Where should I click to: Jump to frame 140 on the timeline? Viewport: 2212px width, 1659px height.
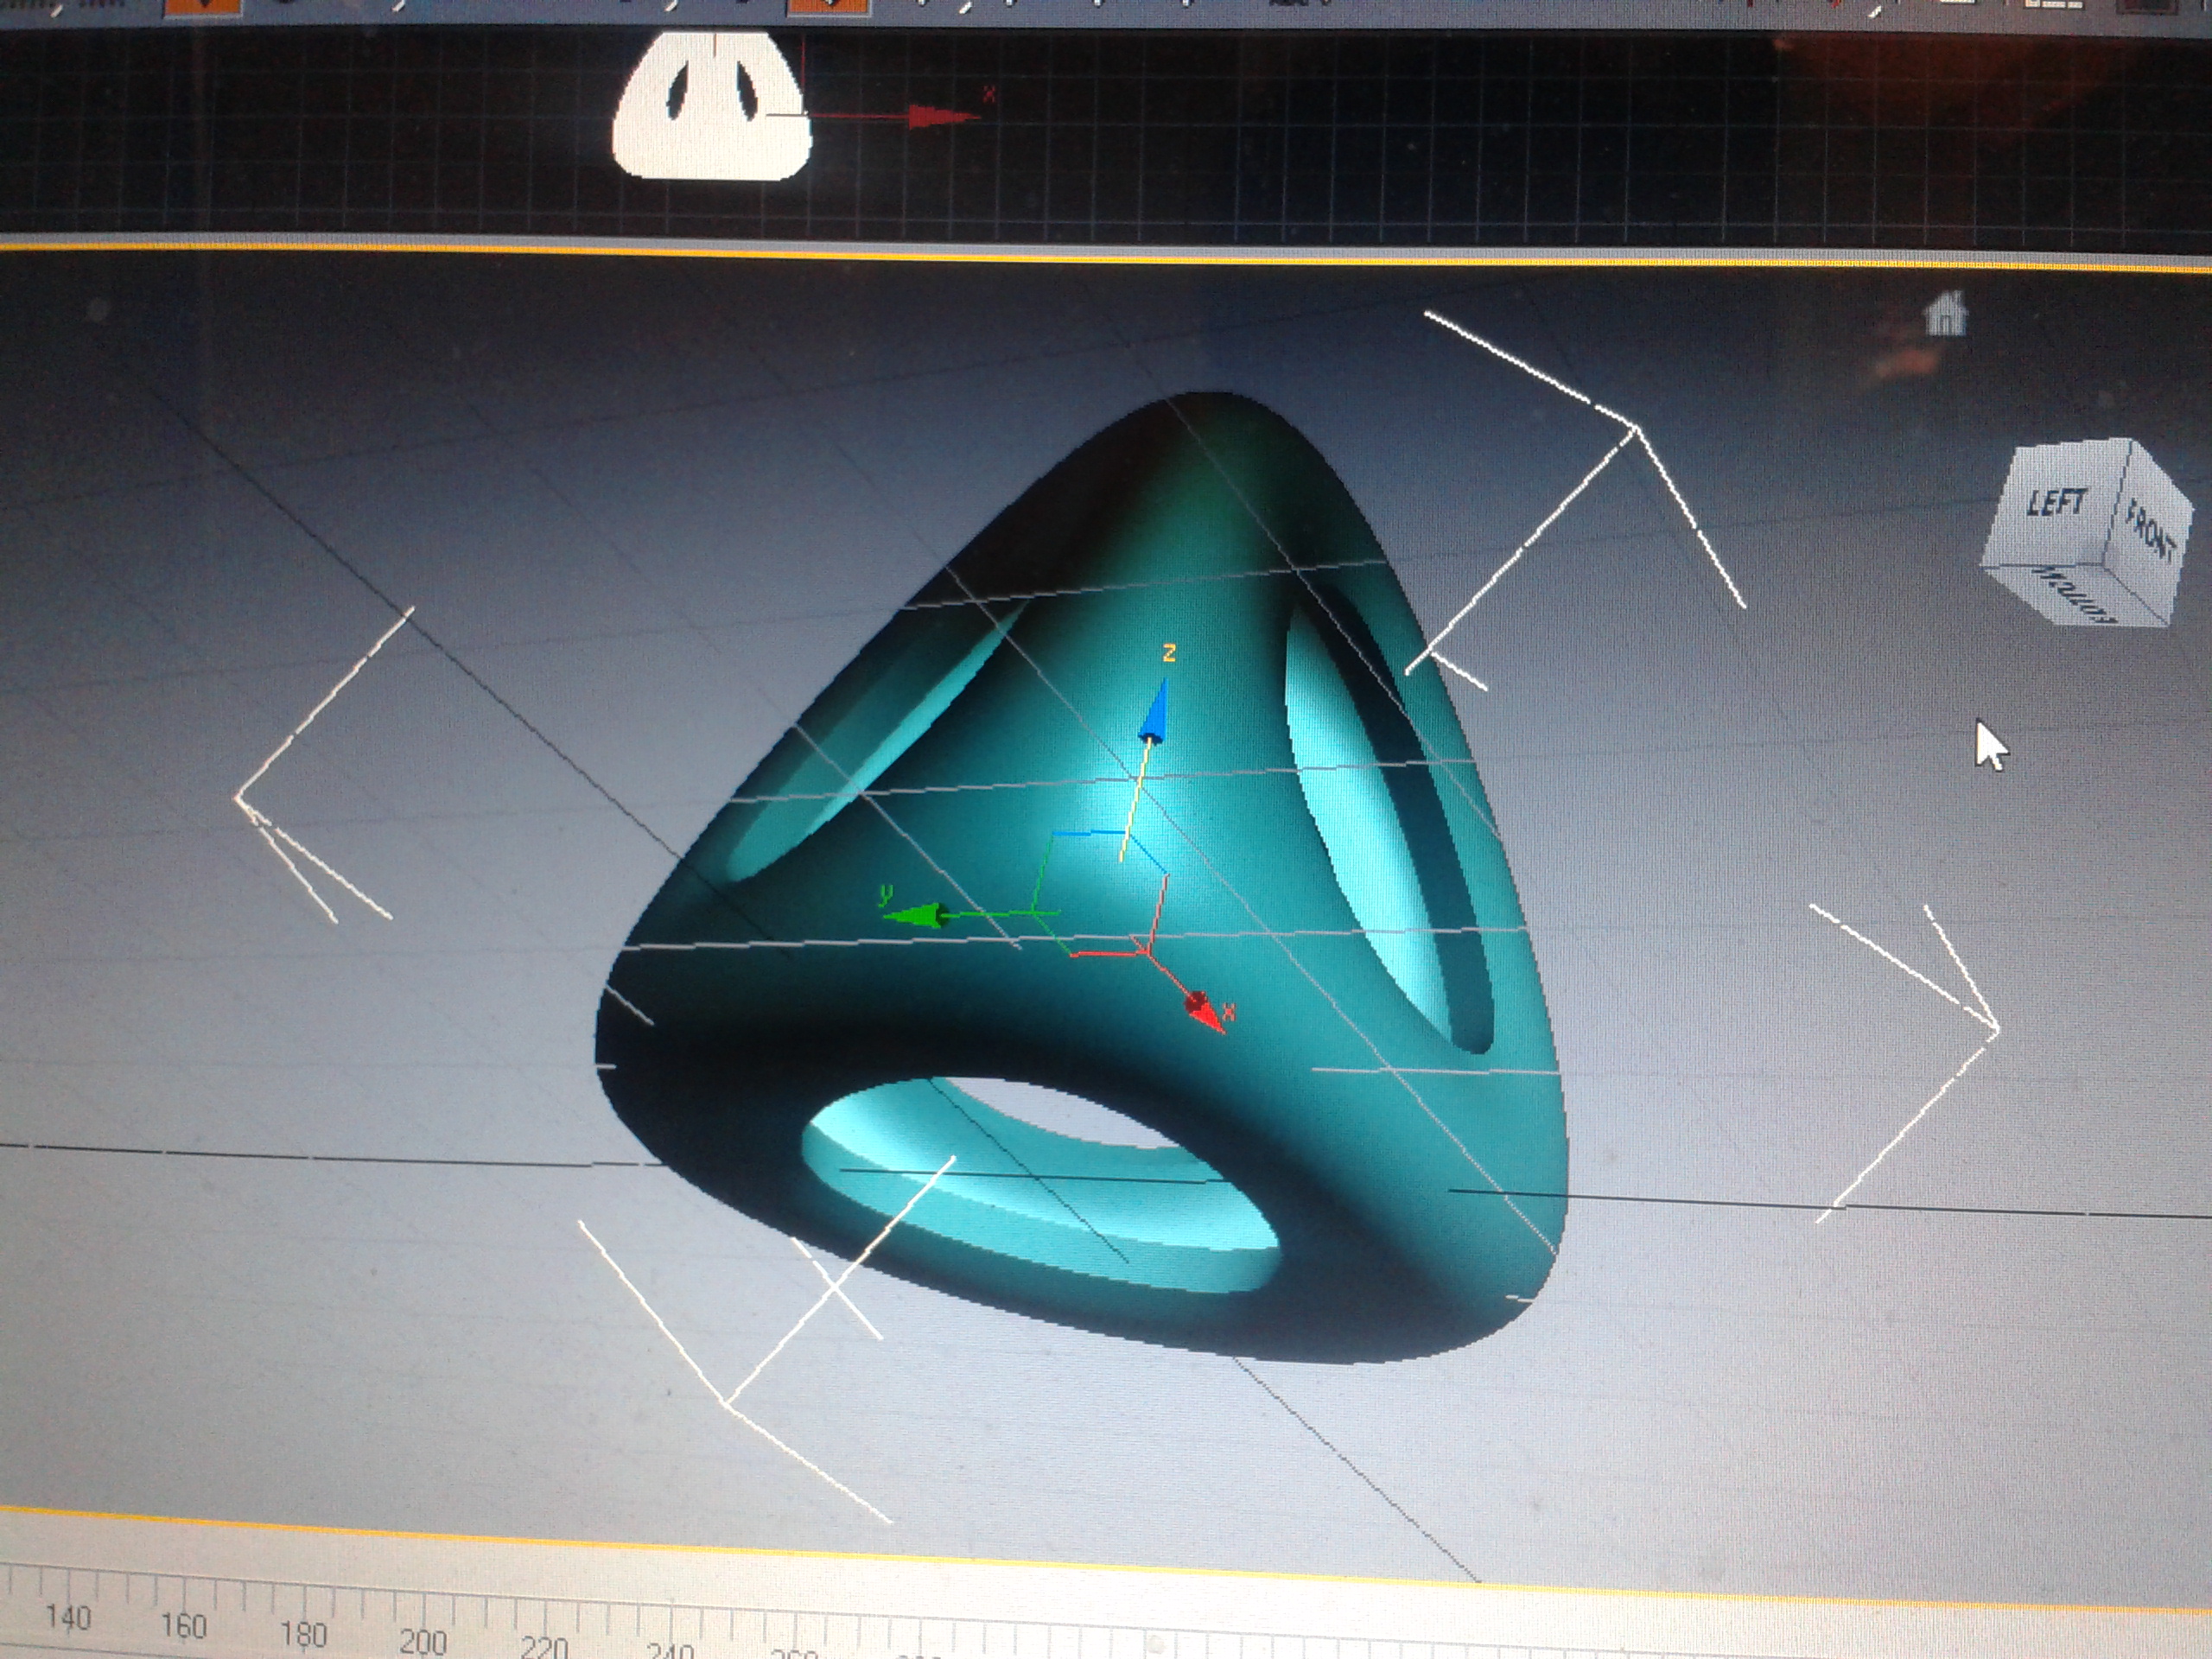point(68,1618)
